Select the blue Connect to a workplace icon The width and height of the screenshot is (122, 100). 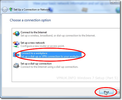16,55
